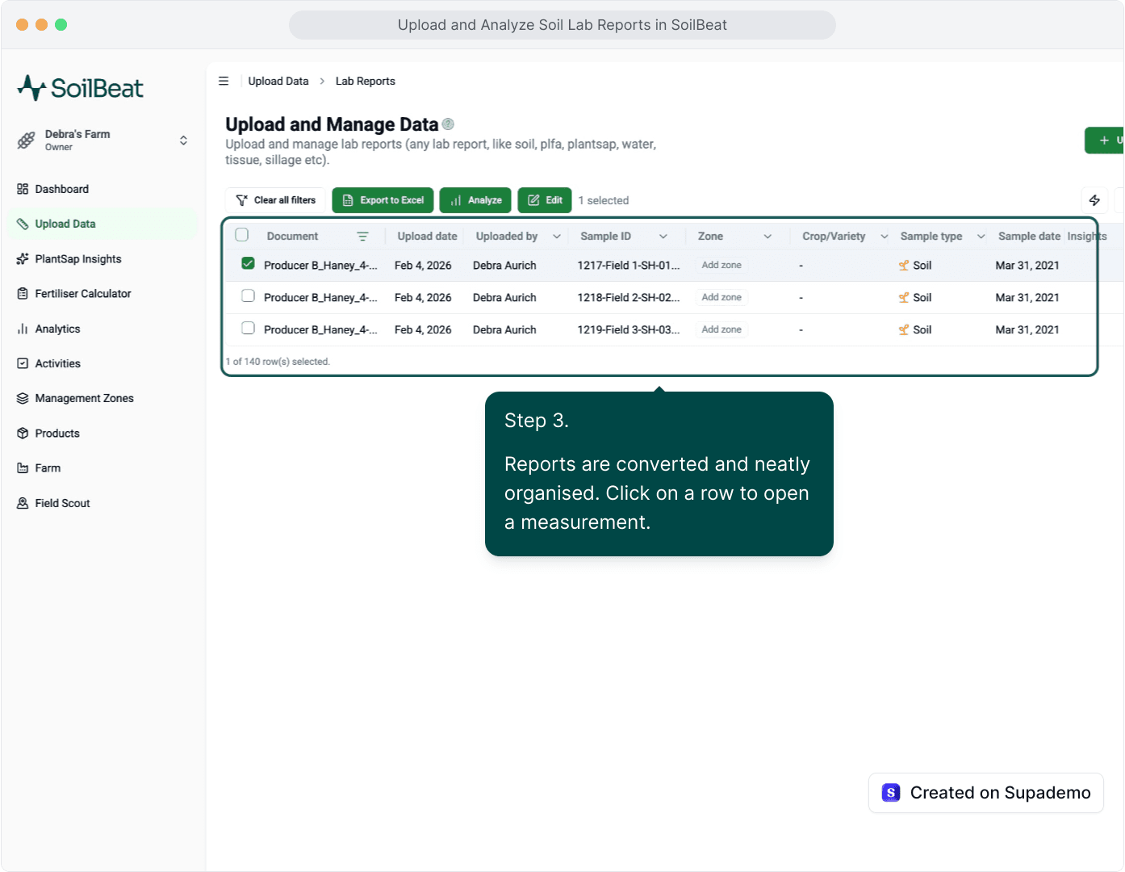Open the Zone column dropdown
Screen dimensions: 1125x872
[767, 237]
